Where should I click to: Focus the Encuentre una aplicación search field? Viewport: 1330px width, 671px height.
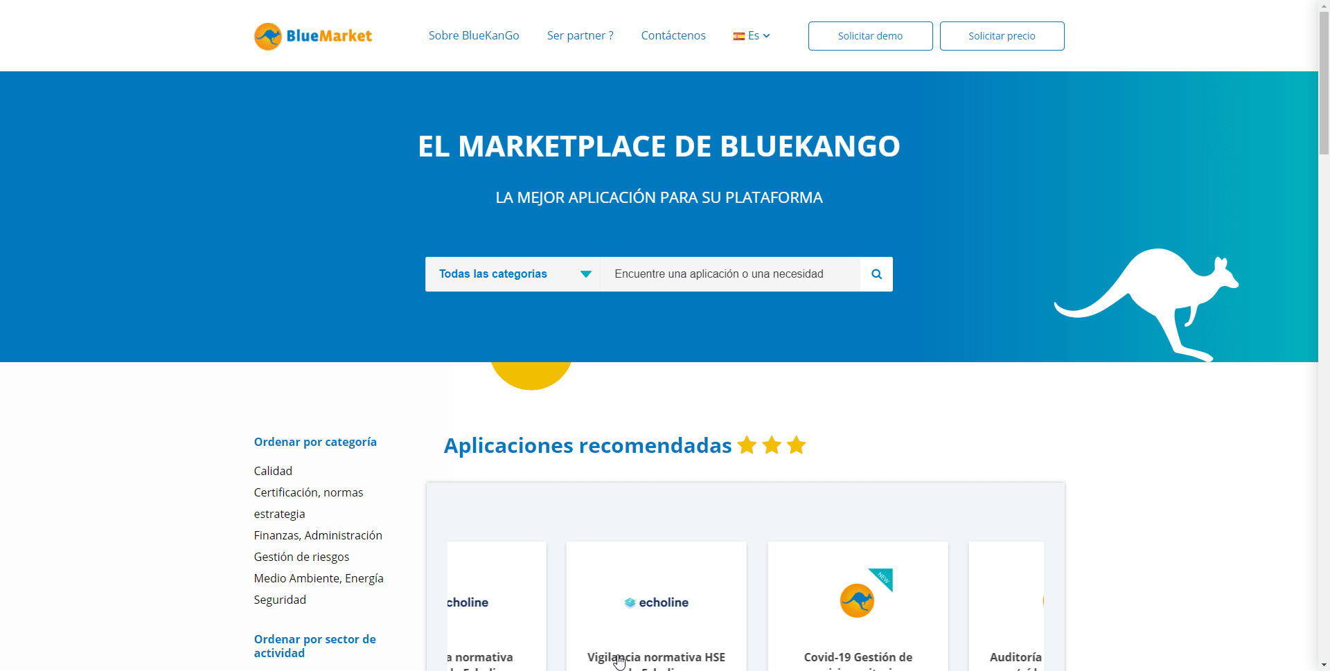coord(730,274)
